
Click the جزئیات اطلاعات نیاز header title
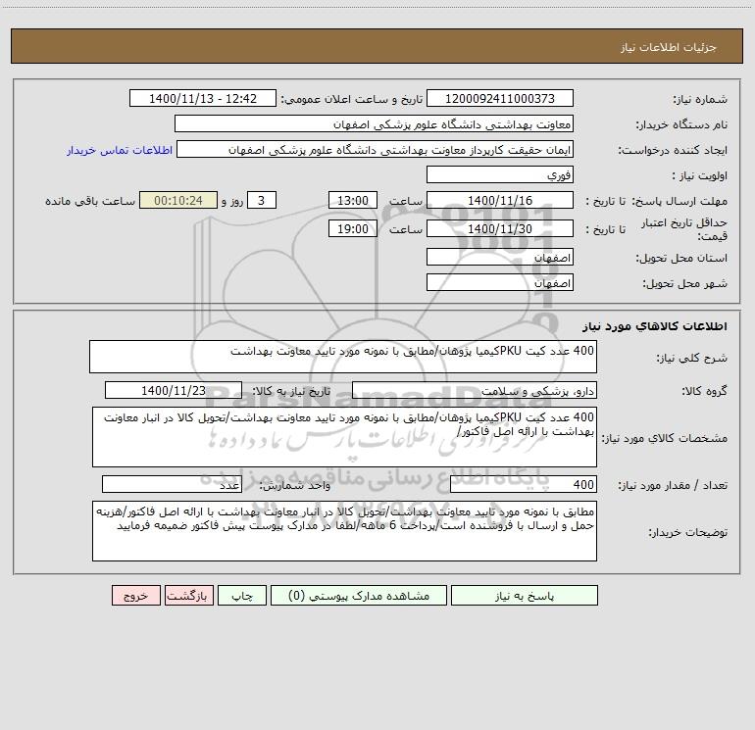click(x=669, y=47)
